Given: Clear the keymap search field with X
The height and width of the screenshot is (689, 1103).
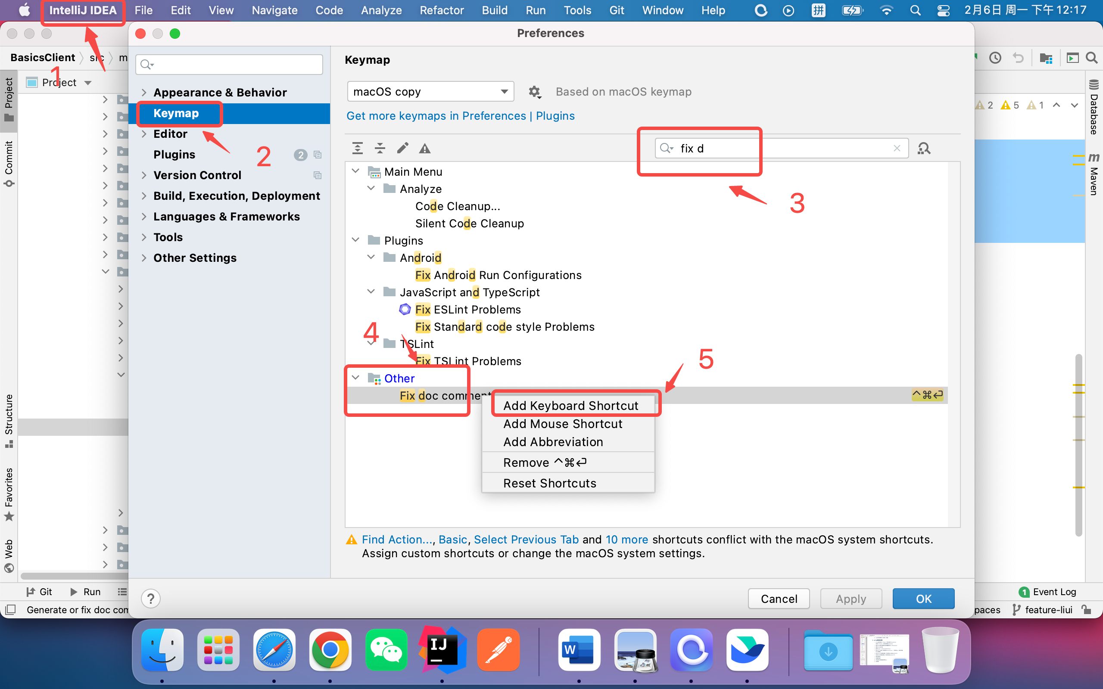Looking at the screenshot, I should 897,148.
